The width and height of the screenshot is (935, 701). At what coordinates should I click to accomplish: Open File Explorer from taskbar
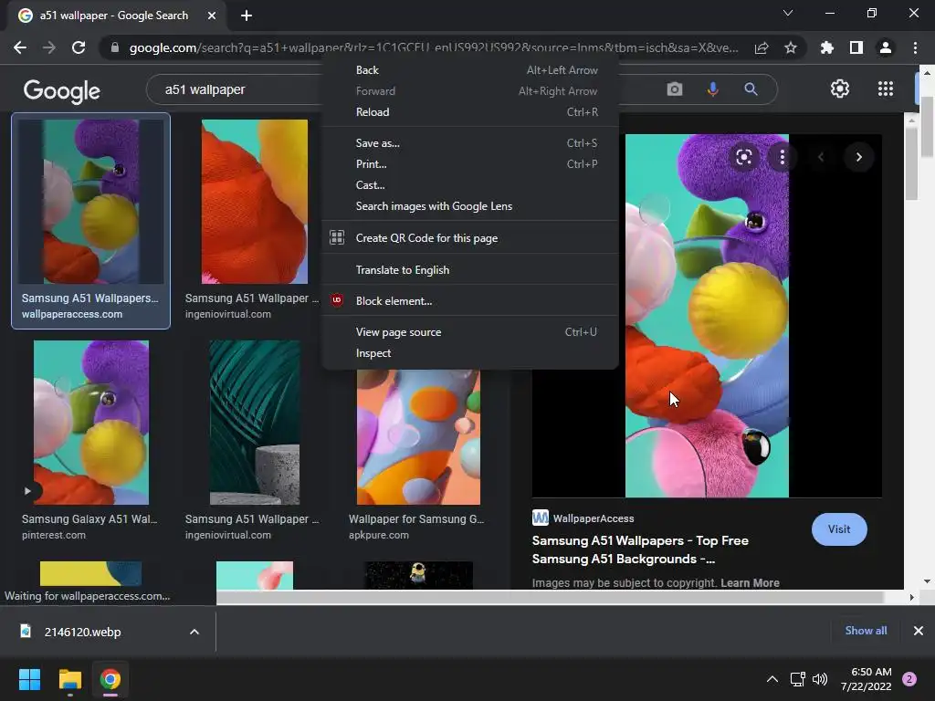coord(69,679)
